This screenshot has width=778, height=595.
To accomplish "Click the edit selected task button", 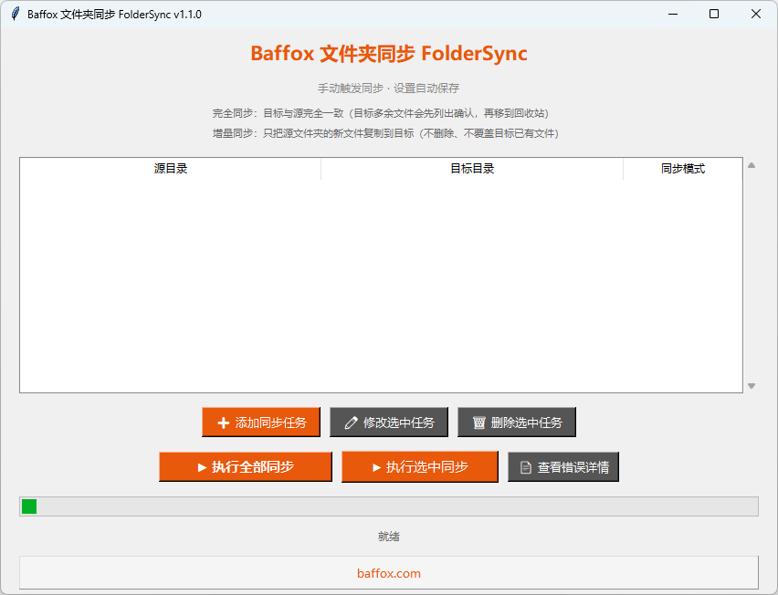I will [x=389, y=423].
